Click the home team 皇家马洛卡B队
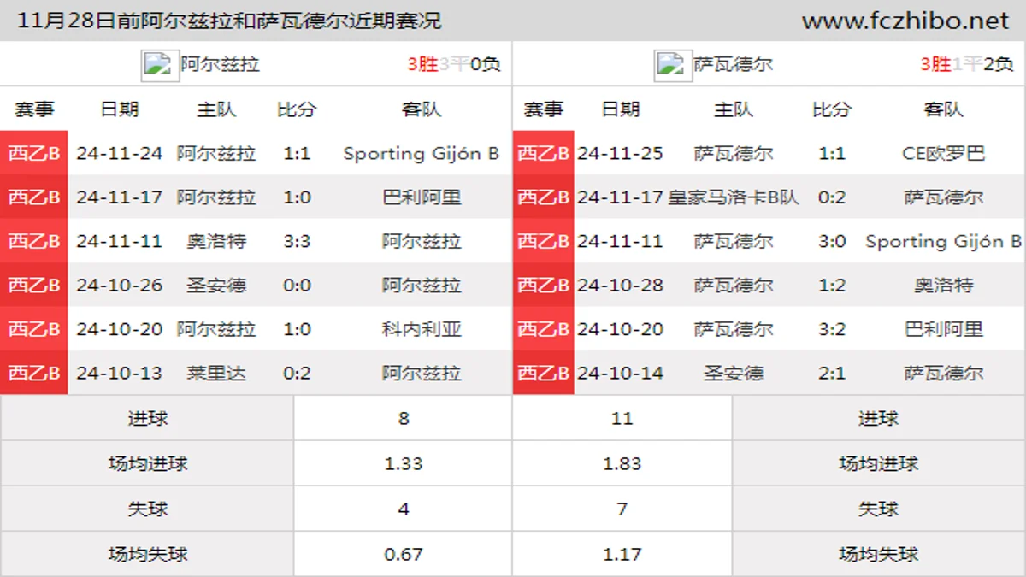Image resolution: width=1026 pixels, height=577 pixels. coord(733,197)
